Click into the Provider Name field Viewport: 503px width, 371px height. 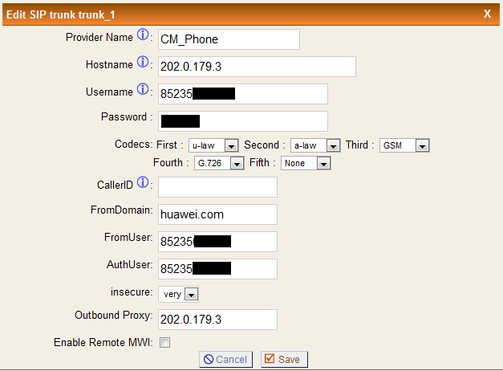(x=229, y=39)
